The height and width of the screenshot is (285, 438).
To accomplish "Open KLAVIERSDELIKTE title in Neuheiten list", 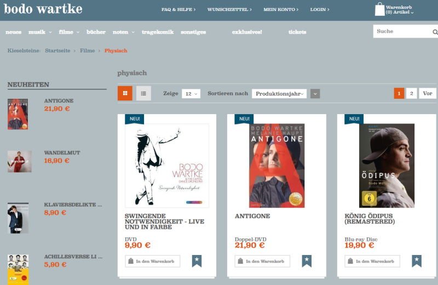I will point(73,205).
